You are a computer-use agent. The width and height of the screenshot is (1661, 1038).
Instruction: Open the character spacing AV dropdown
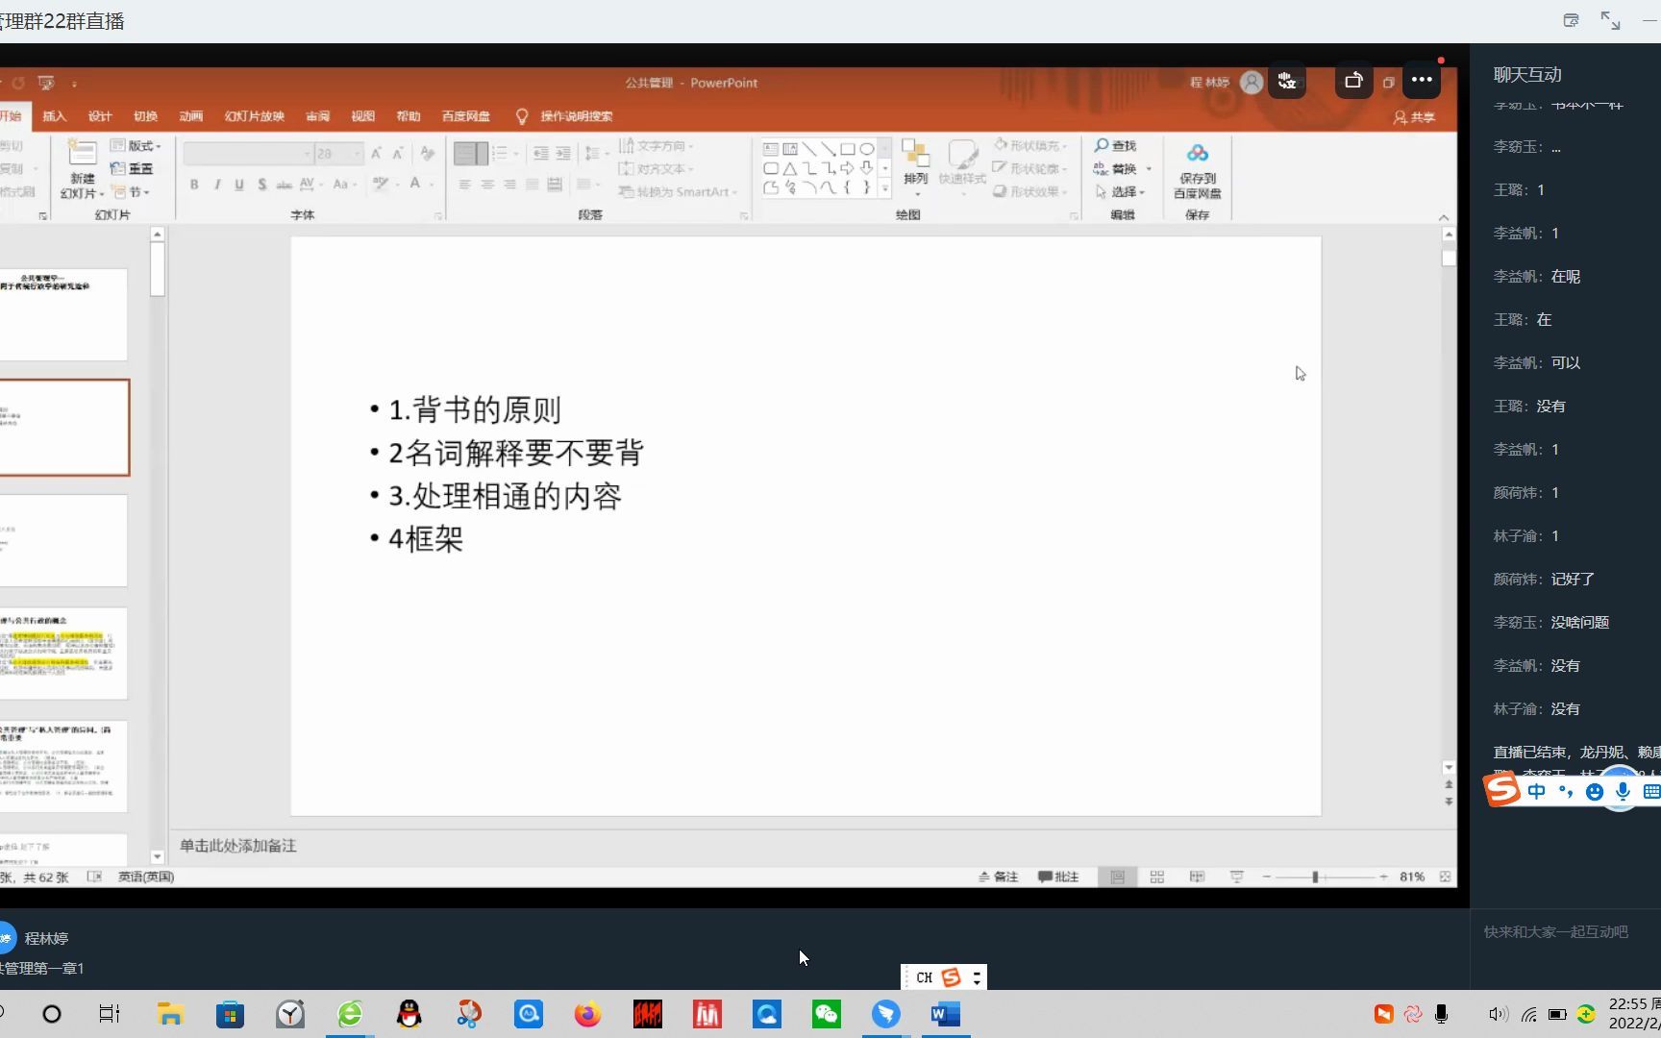coord(310,185)
